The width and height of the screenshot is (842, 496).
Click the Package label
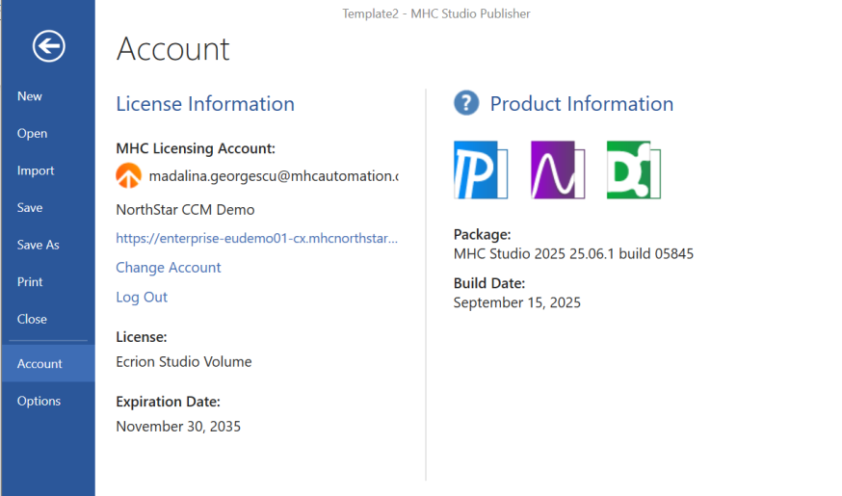pos(483,235)
